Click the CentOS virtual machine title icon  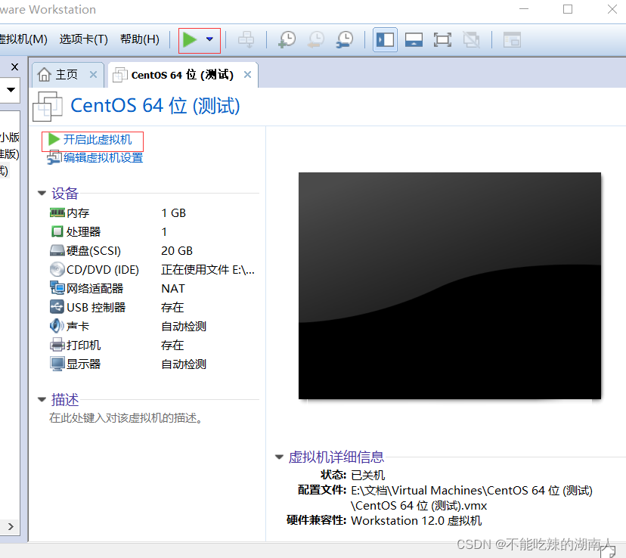click(48, 106)
